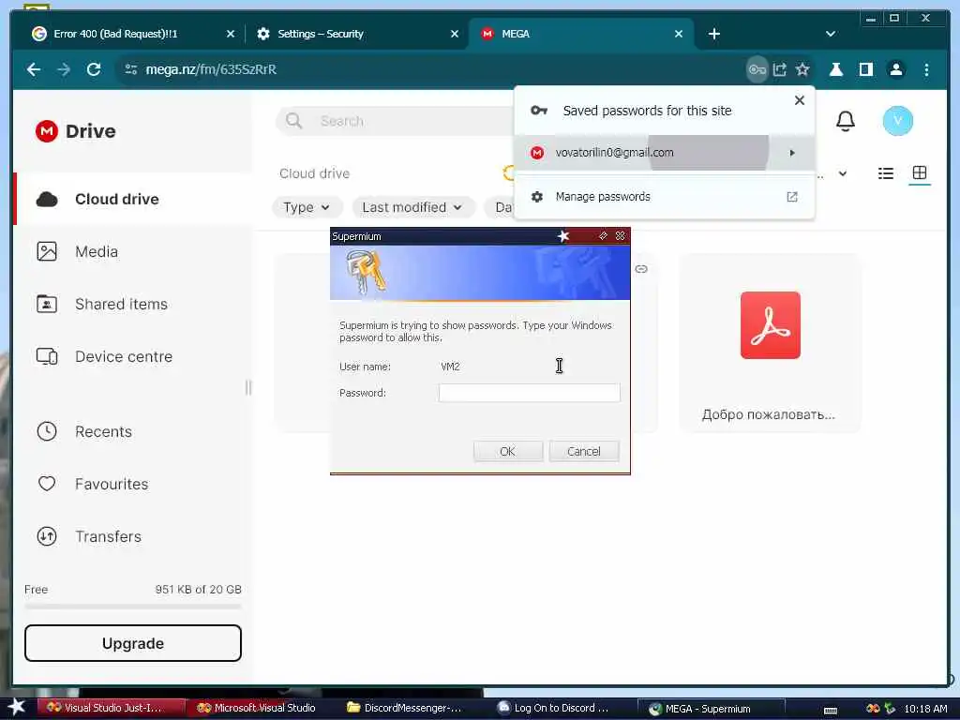960x720 pixels.
Task: Click OK in Supermium password dialog
Action: [x=507, y=451]
